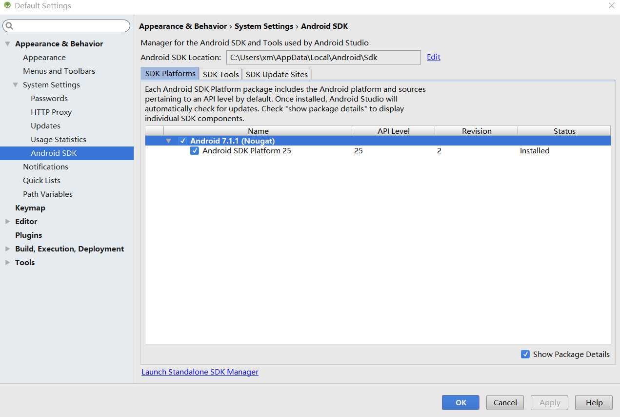The height and width of the screenshot is (417, 620).
Task: Select Menus and Toolbars in tree
Action: tap(59, 71)
